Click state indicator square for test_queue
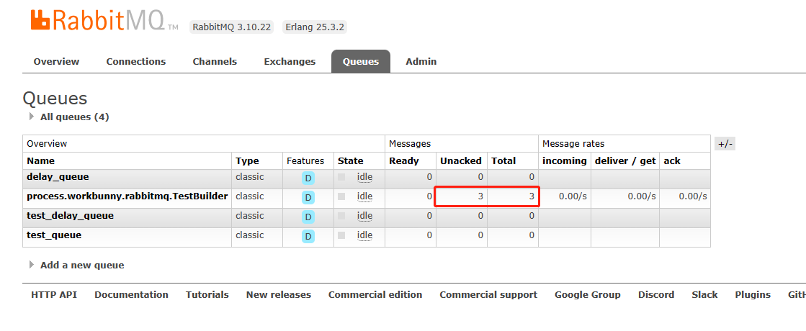The image size is (806, 331). pyautogui.click(x=342, y=235)
